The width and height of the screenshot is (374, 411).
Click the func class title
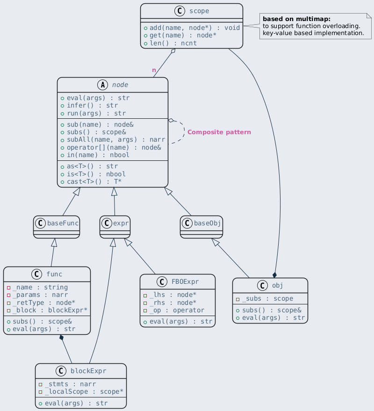pos(54,274)
